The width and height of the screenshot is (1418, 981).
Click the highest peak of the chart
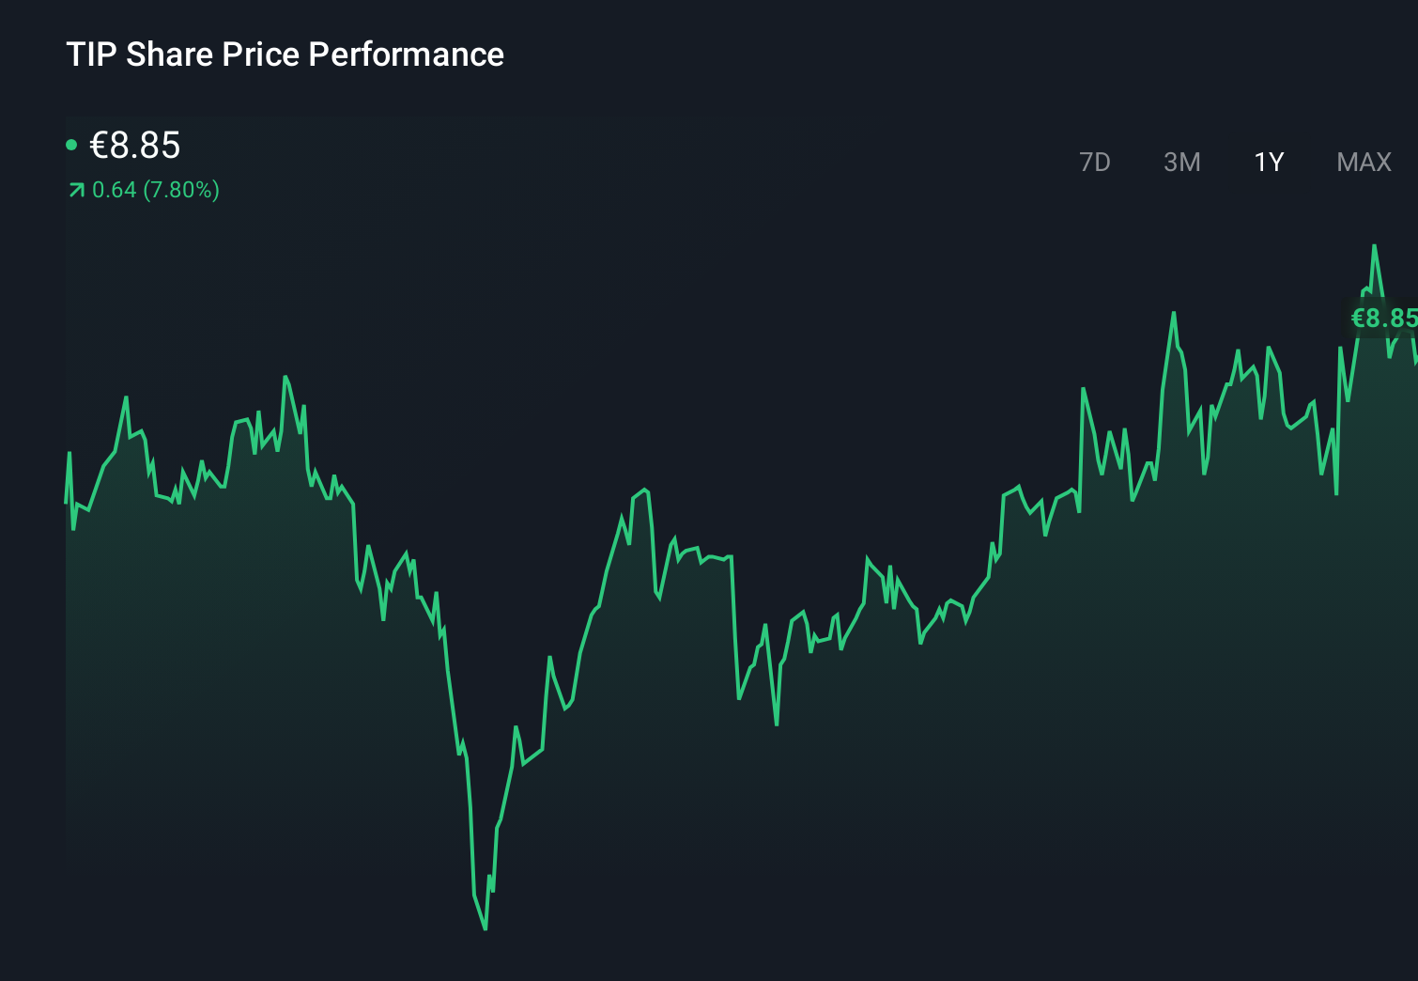tap(1375, 246)
